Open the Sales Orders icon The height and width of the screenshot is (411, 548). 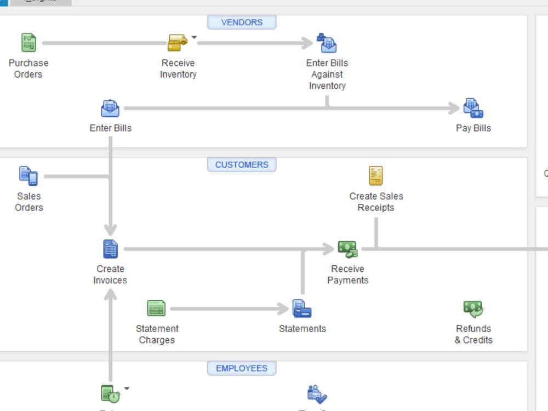coord(28,176)
